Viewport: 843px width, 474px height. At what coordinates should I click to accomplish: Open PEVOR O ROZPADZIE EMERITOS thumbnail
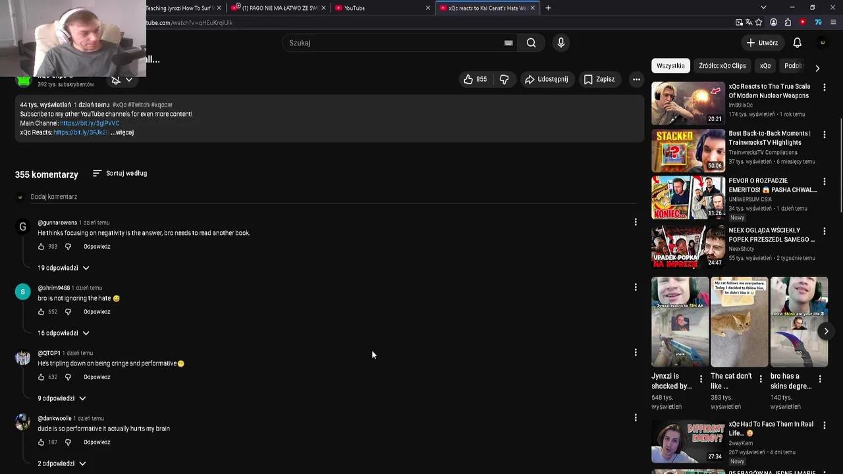click(x=688, y=197)
